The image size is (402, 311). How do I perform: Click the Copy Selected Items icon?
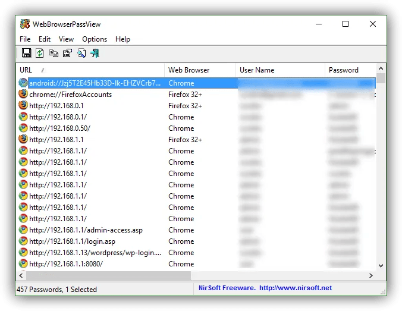click(54, 53)
